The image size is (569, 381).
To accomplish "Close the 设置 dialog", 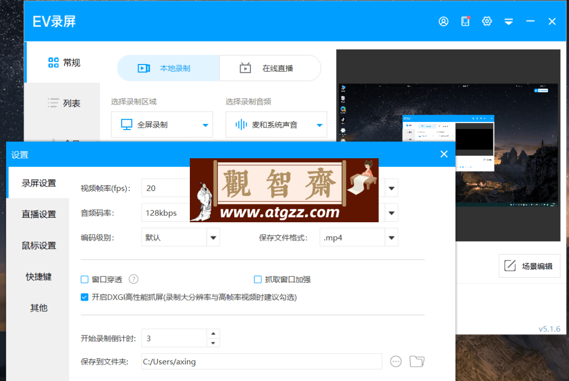I will (444, 154).
